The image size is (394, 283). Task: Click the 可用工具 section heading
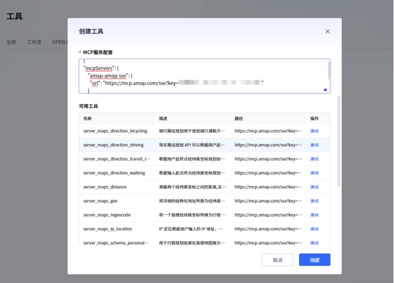pos(89,106)
